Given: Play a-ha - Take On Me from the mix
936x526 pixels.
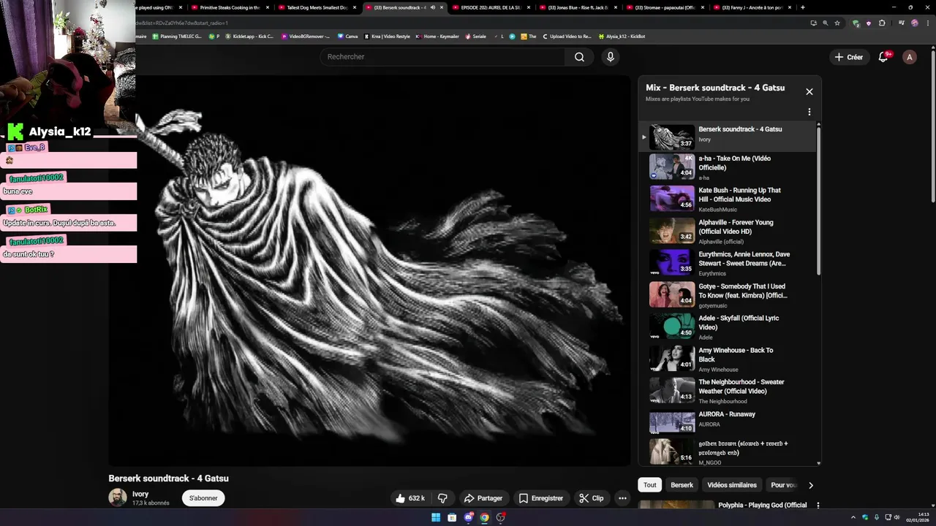Looking at the screenshot, I should point(728,167).
